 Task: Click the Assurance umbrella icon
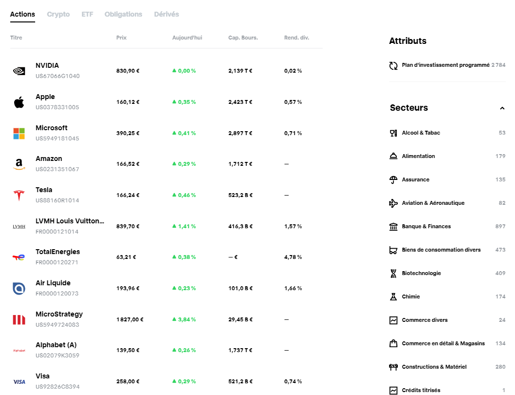pos(393,180)
